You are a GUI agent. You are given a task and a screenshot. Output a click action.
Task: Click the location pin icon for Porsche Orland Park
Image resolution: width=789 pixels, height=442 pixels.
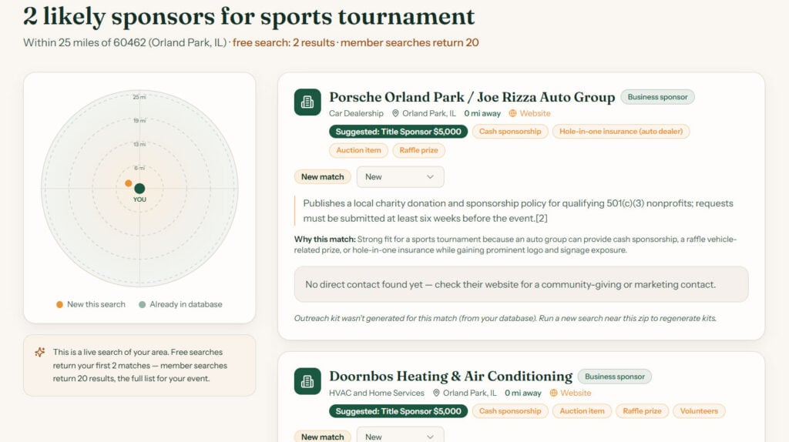pyautogui.click(x=395, y=114)
